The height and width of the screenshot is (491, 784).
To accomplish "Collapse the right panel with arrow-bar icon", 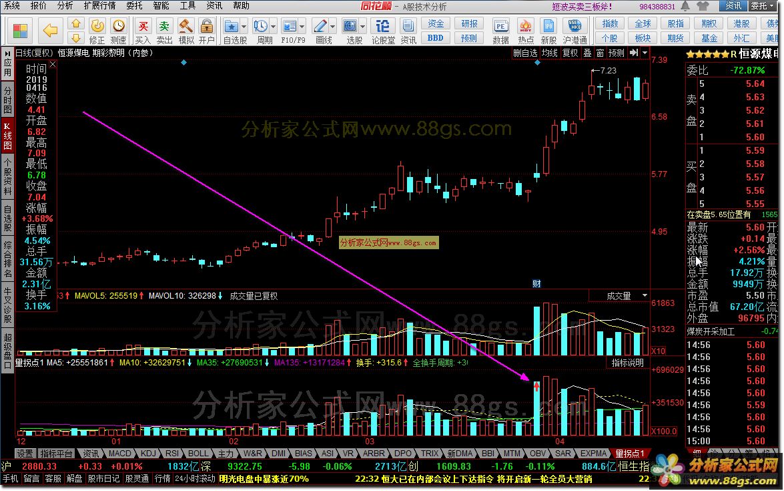I will [634, 53].
